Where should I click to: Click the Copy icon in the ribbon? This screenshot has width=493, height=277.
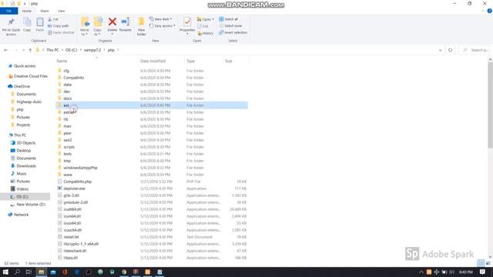coord(27,22)
